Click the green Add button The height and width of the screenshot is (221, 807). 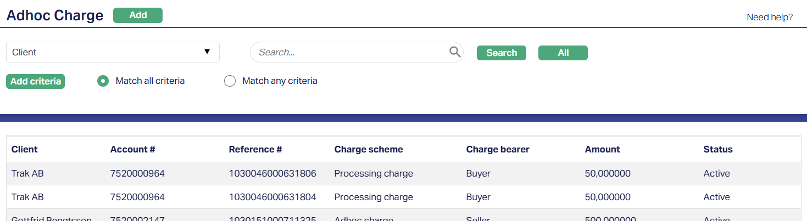click(138, 15)
